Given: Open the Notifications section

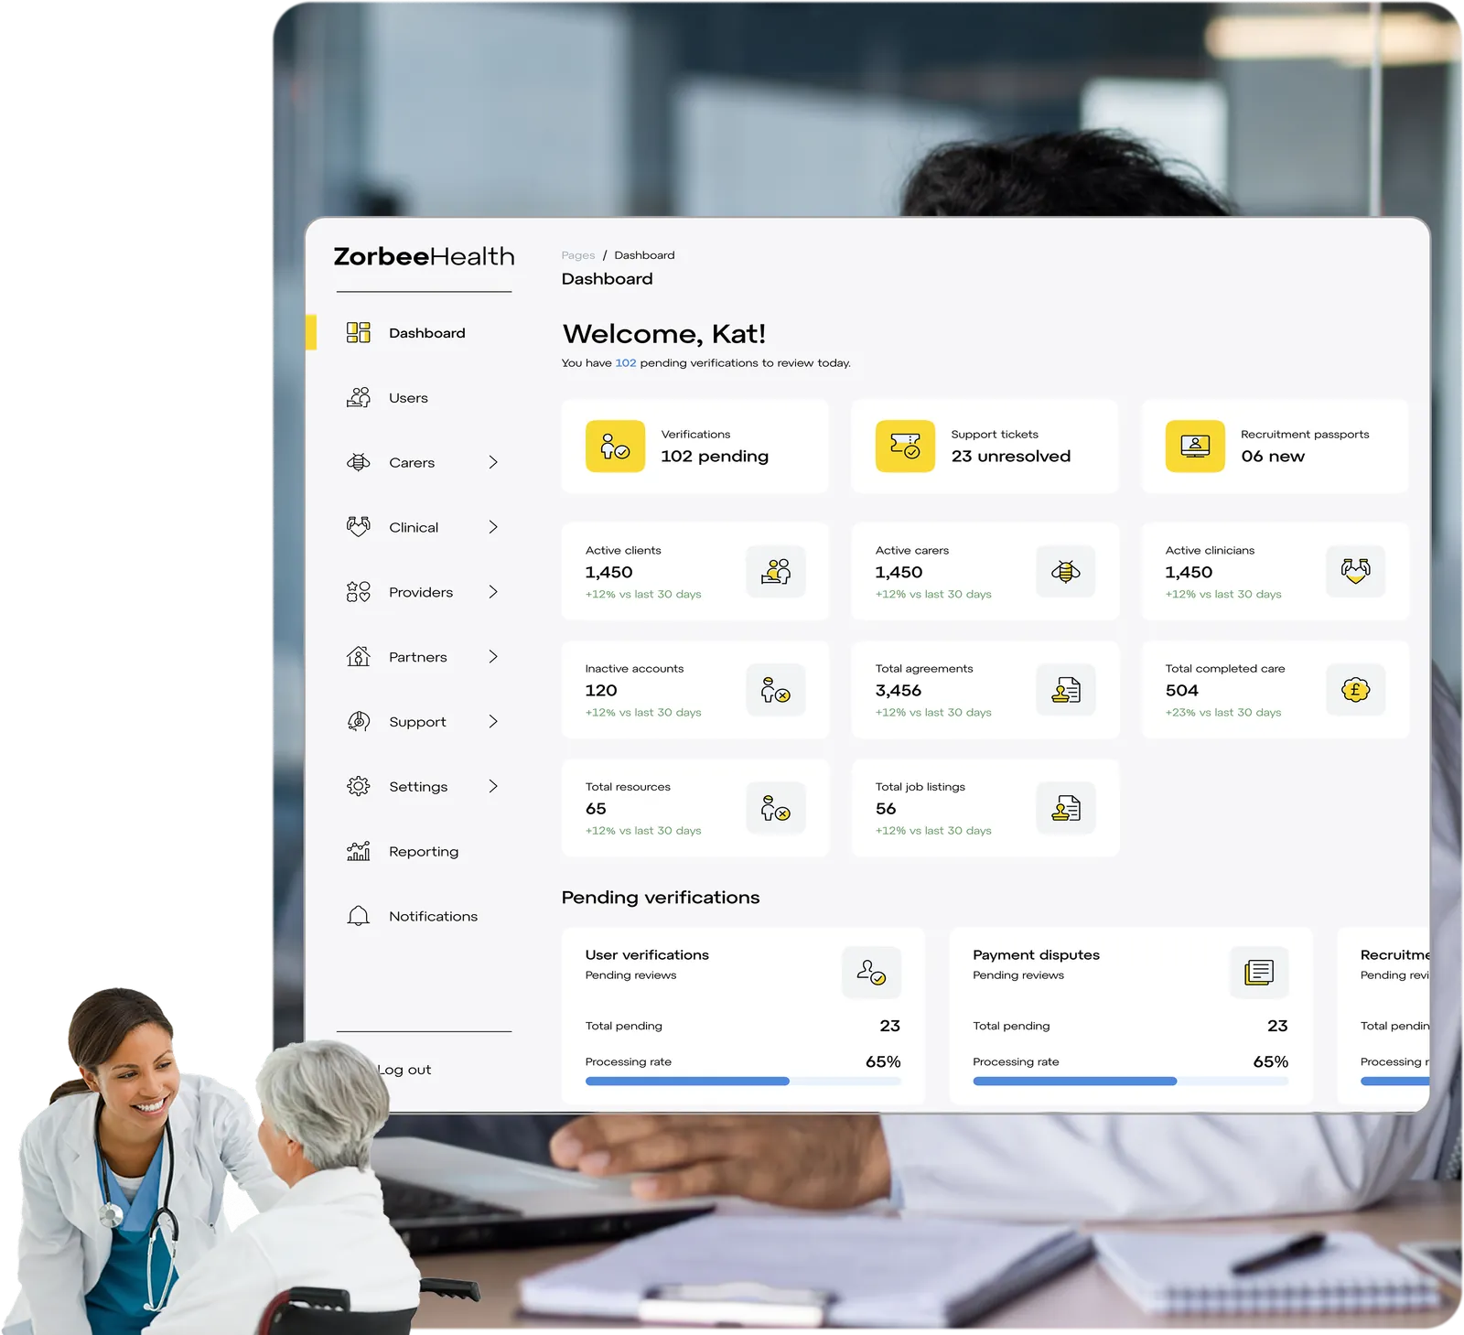Looking at the screenshot, I should (x=433, y=916).
